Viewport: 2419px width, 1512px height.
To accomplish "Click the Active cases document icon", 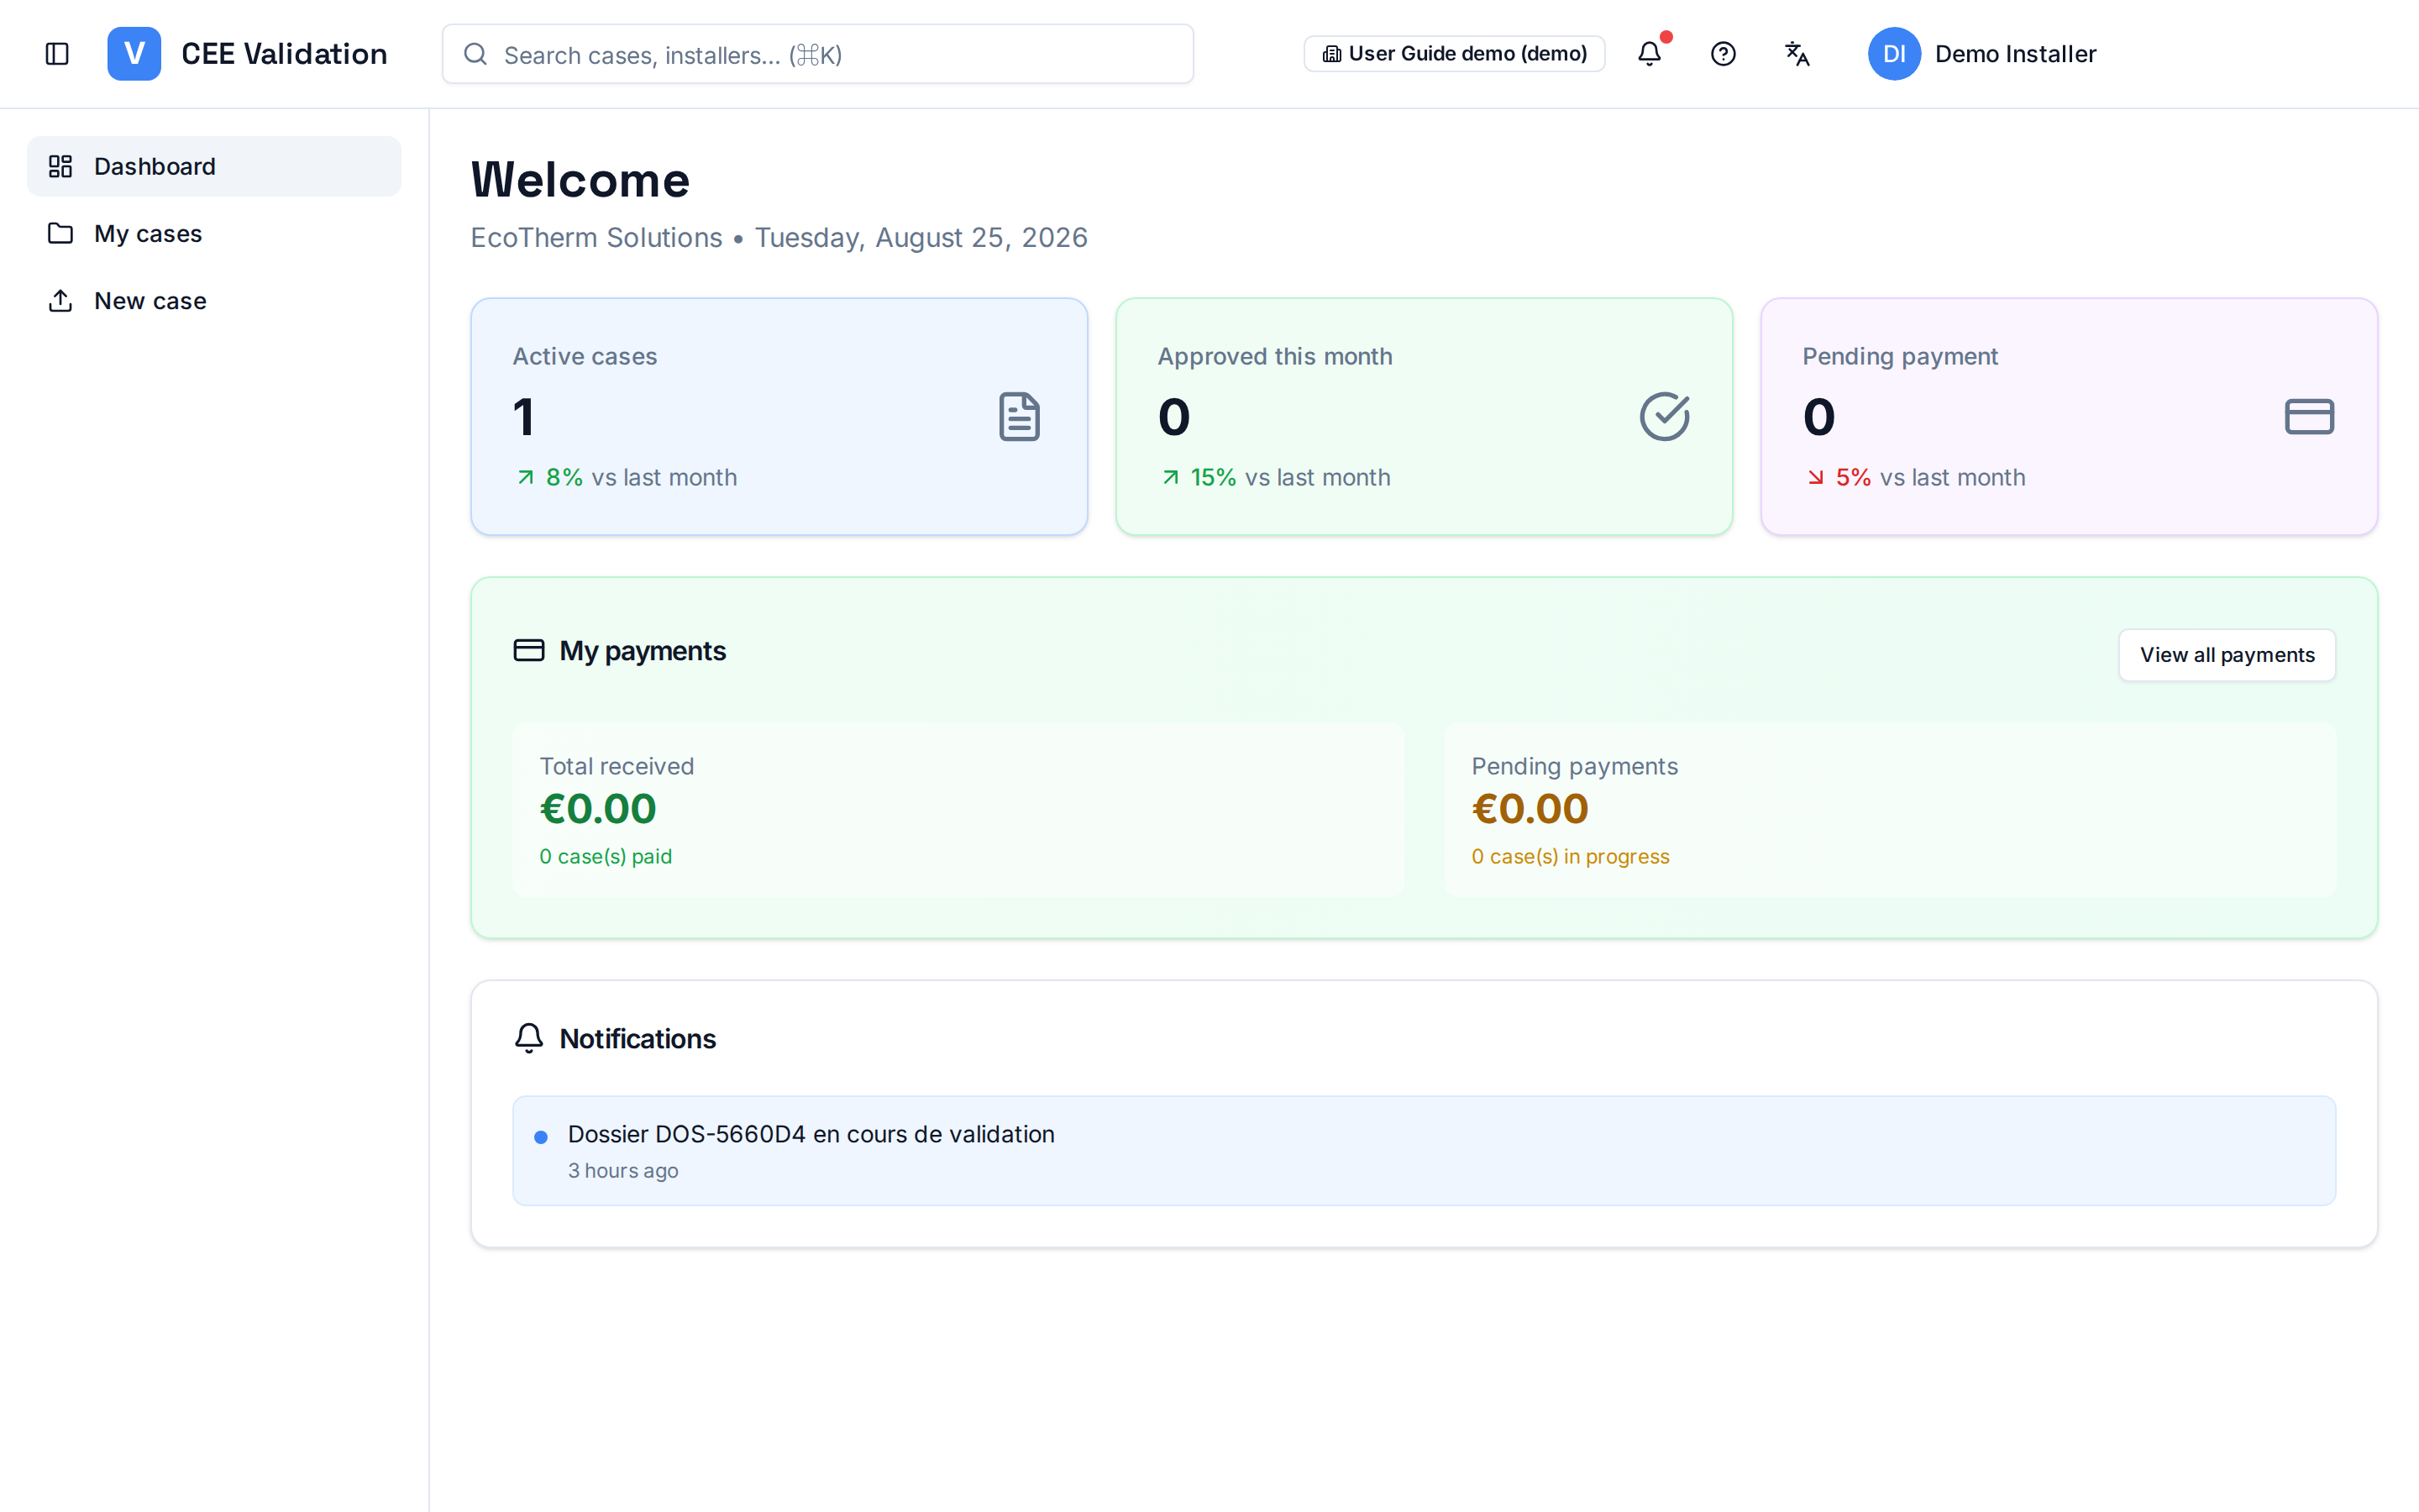I will click(x=1020, y=417).
